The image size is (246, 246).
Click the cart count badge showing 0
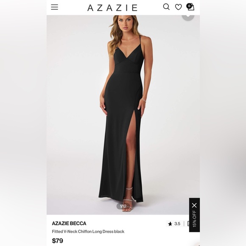point(189,6)
